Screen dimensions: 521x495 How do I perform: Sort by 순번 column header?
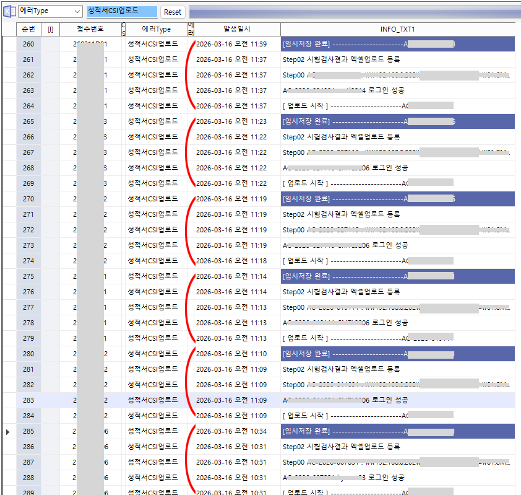(x=28, y=29)
